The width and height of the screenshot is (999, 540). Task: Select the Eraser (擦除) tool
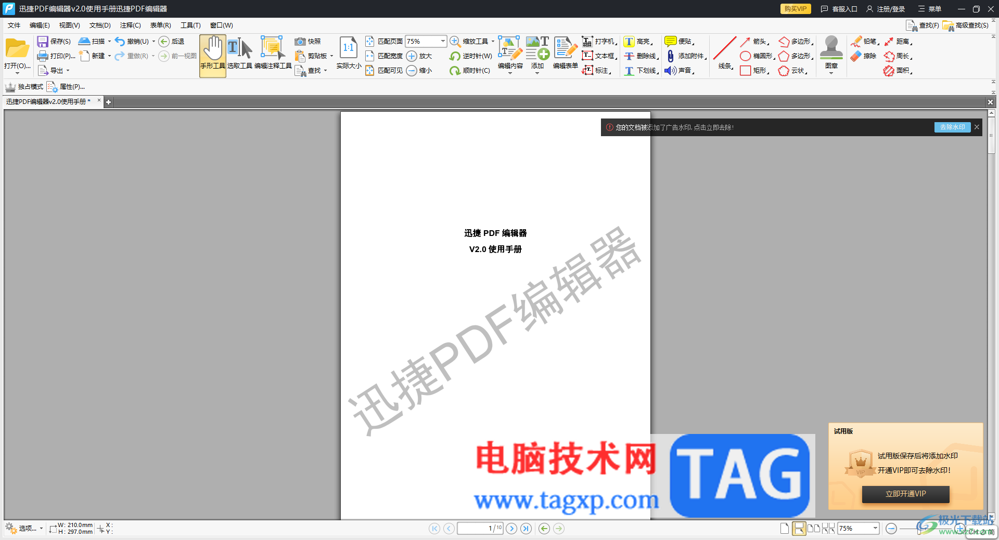pyautogui.click(x=864, y=56)
